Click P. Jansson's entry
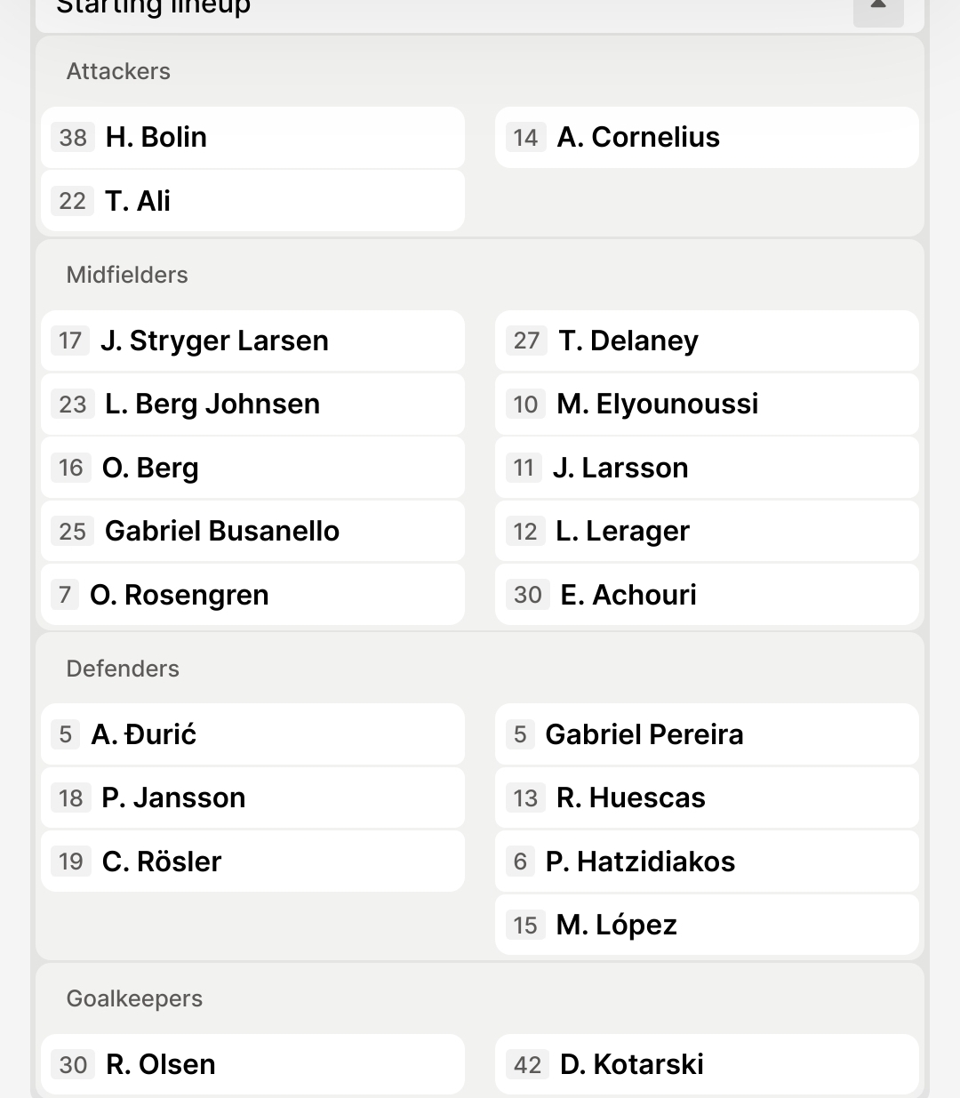 click(252, 798)
